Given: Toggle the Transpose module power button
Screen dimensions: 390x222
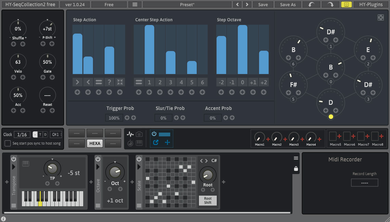Looking at the screenshot, I should (x=14, y=159).
